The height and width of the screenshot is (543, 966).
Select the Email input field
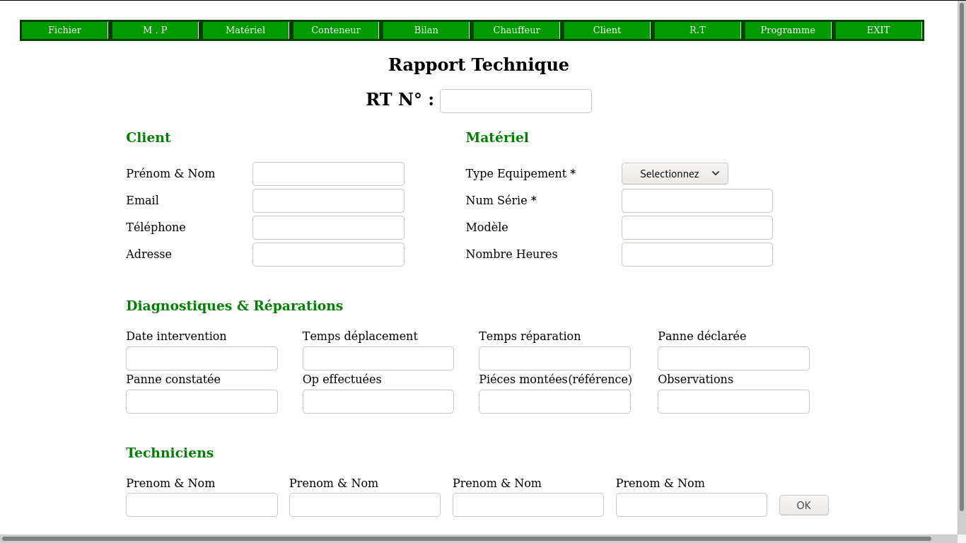pyautogui.click(x=328, y=201)
